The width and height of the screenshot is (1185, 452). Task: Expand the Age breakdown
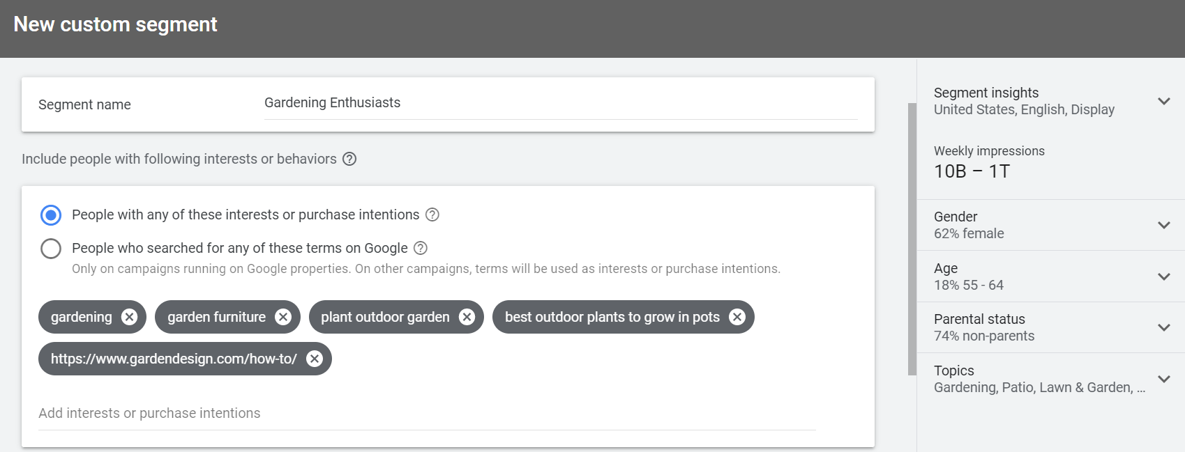[1164, 276]
